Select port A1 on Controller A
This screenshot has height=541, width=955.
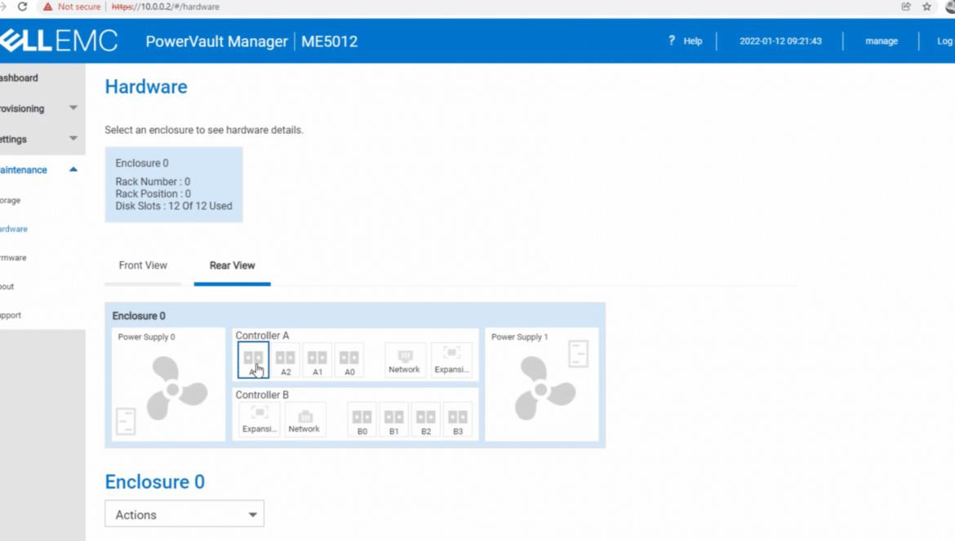pos(318,360)
